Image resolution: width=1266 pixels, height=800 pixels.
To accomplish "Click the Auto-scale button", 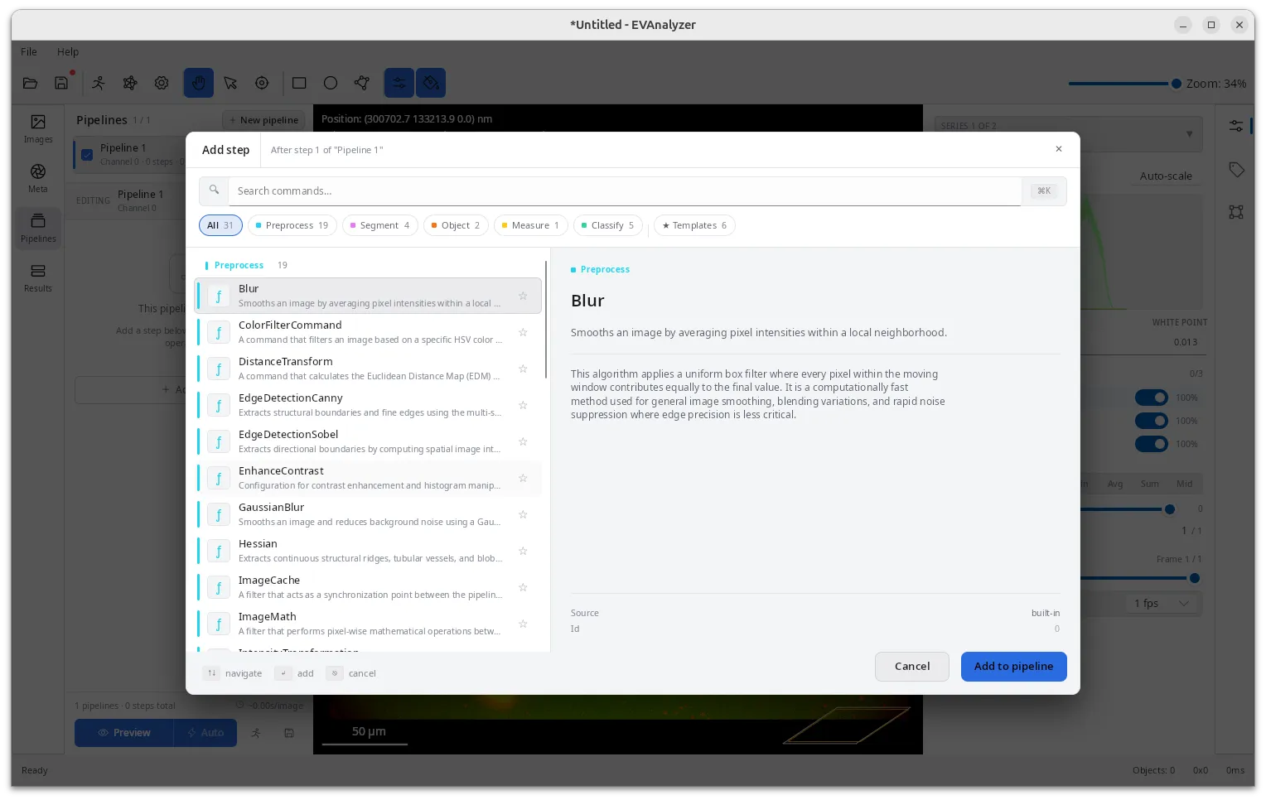I will (1166, 176).
